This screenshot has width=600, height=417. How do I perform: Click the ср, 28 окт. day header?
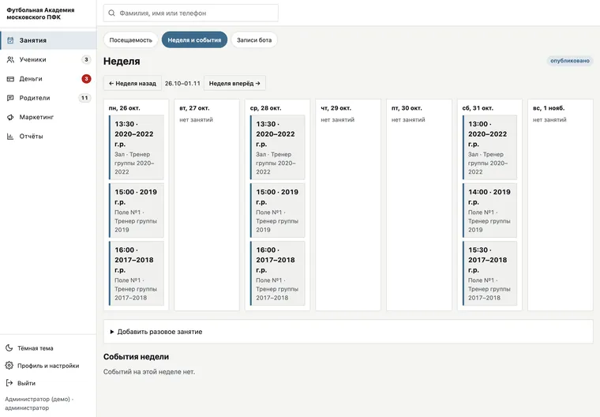click(265, 108)
